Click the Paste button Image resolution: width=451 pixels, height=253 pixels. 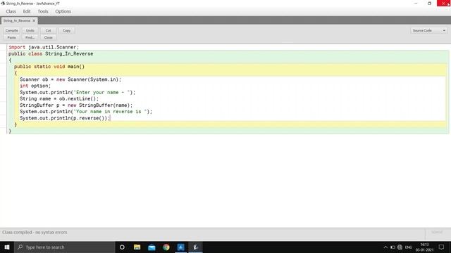(x=12, y=37)
